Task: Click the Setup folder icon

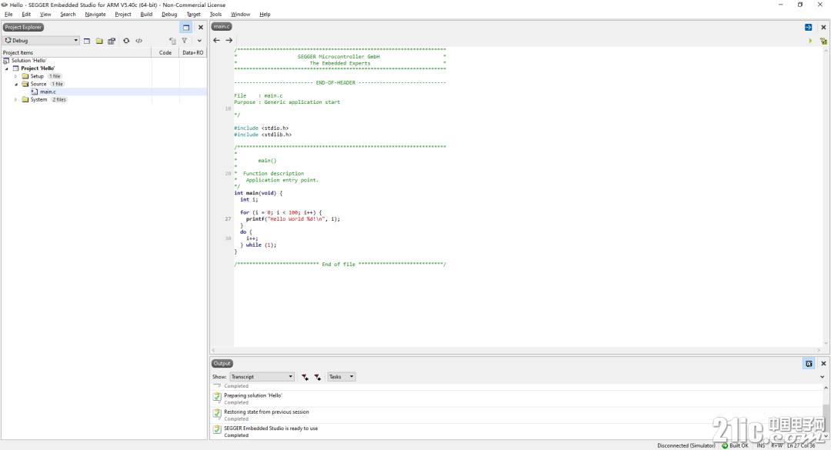Action: pyautogui.click(x=25, y=76)
